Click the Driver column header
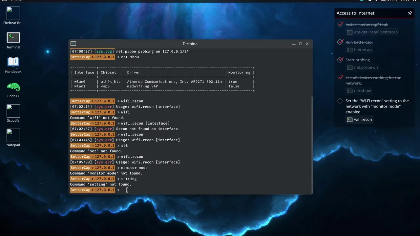420x236 pixels. coord(134,73)
